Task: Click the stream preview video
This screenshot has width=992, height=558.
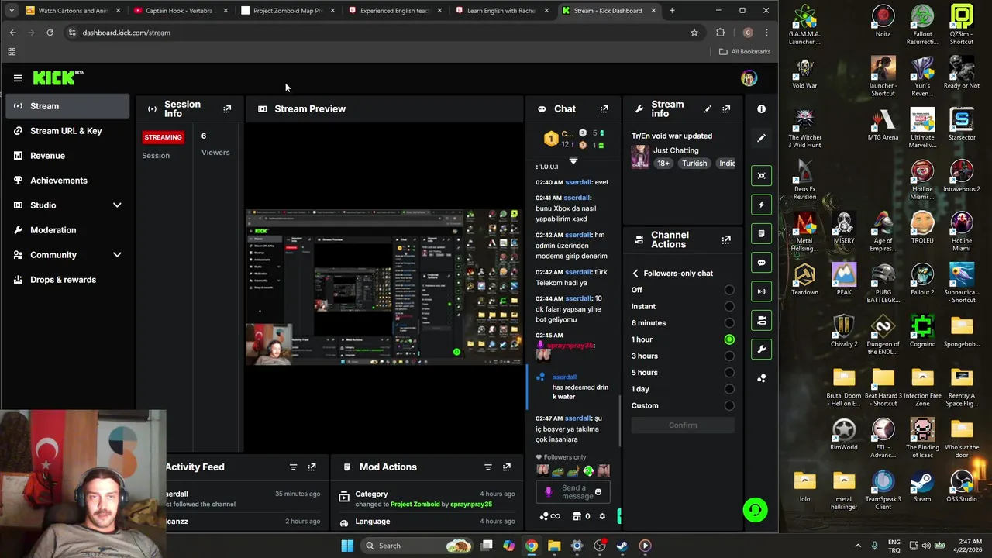Action: (x=384, y=288)
